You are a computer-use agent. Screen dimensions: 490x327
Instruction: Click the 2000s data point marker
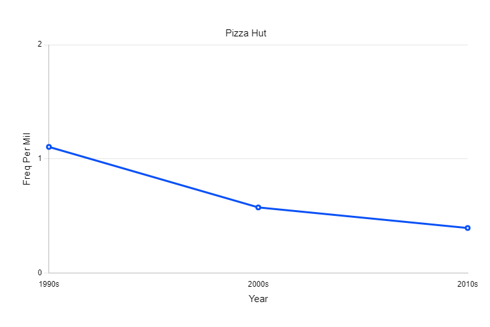pos(258,208)
